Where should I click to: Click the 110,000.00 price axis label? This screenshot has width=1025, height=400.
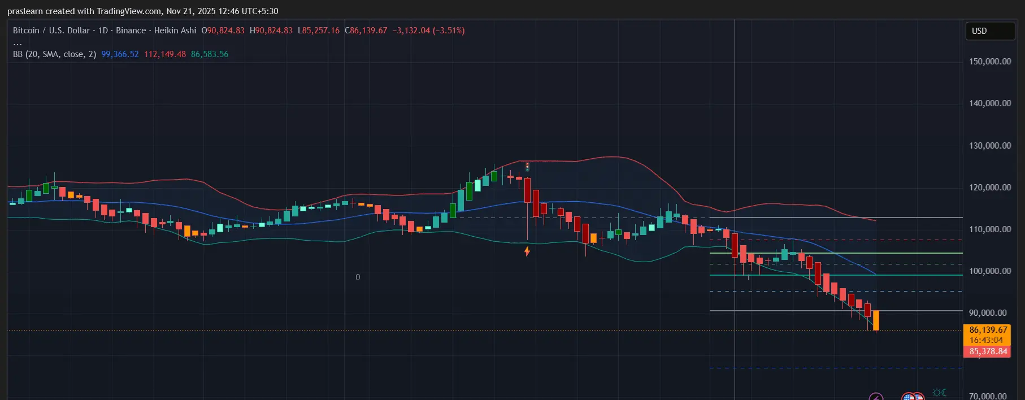coord(990,229)
